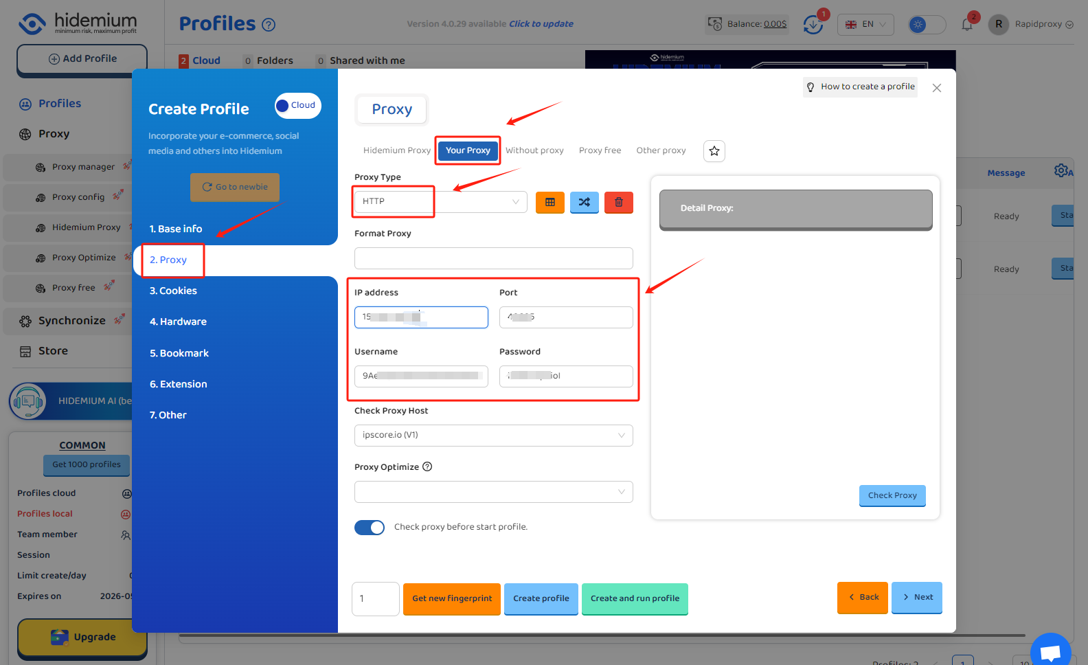
Task: Click the help icon beside Profiles title
Action: coord(269,25)
